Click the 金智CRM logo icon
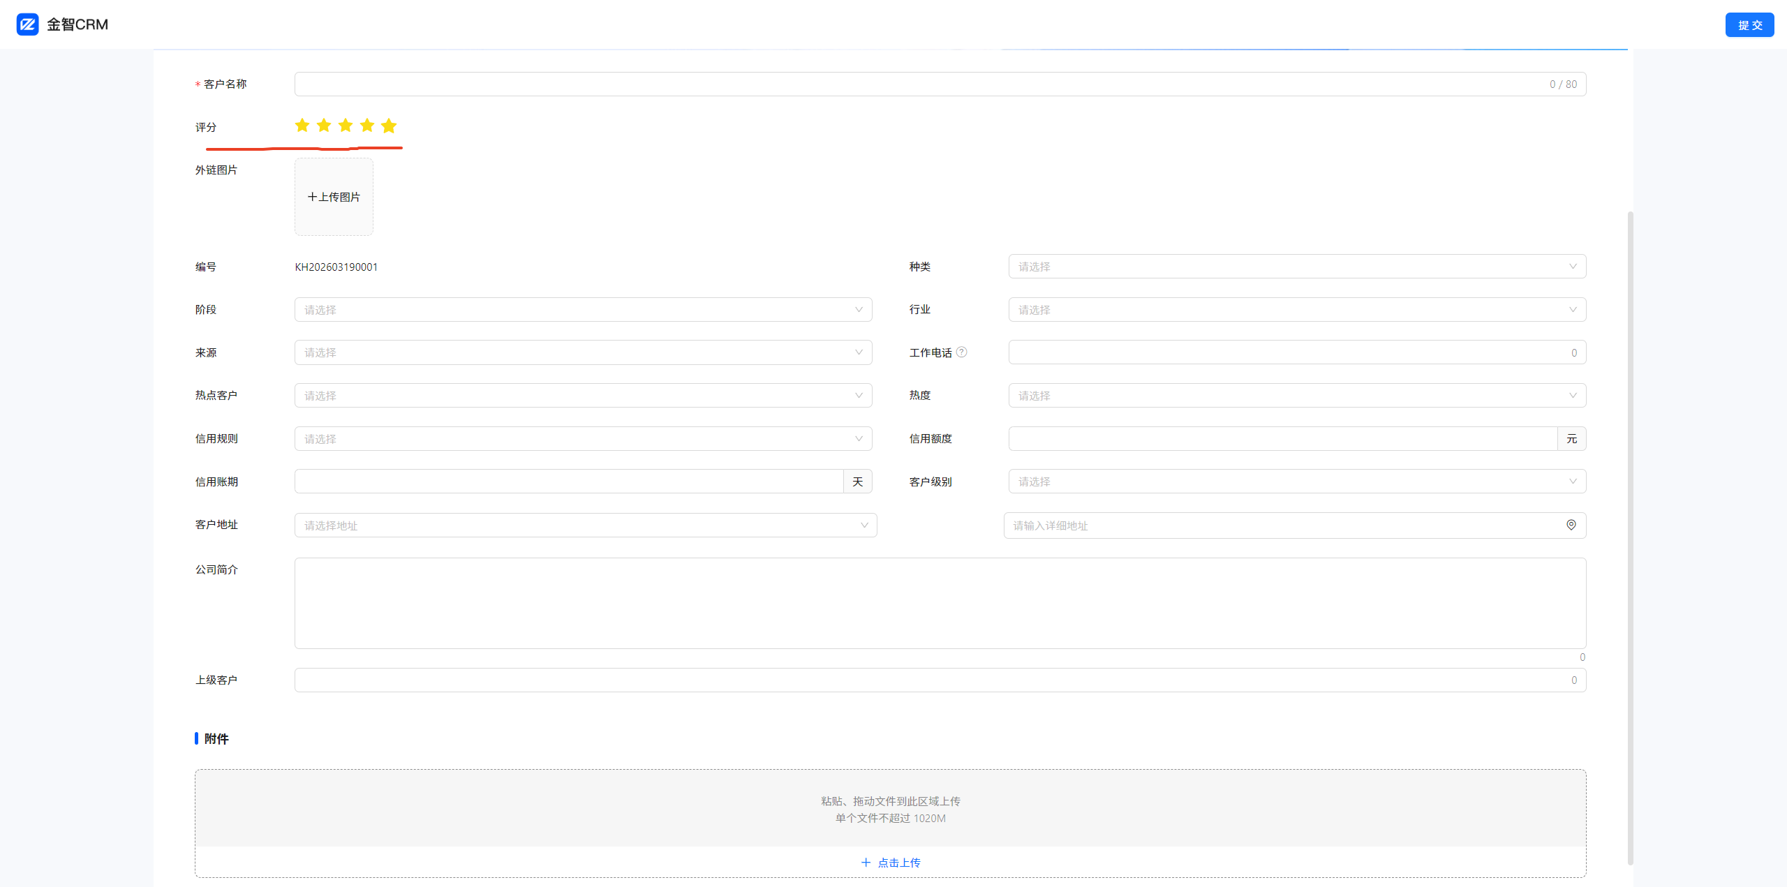The width and height of the screenshot is (1787, 887). tap(28, 24)
